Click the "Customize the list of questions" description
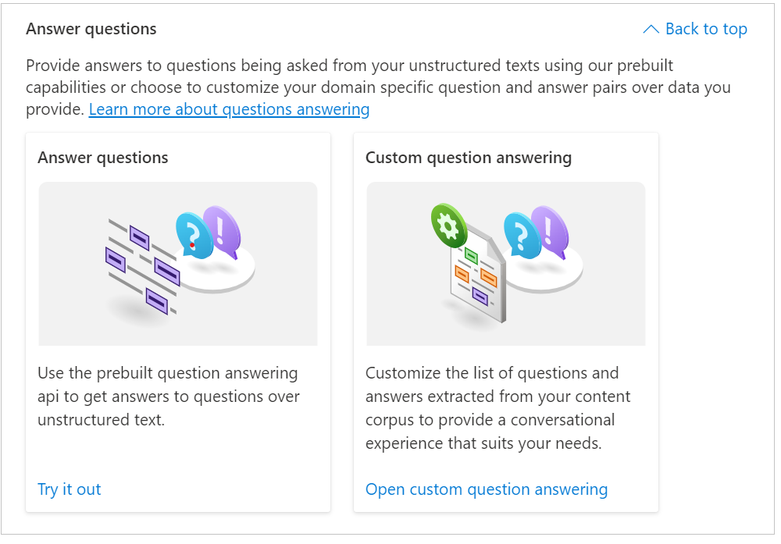781x544 pixels. pyautogui.click(x=497, y=408)
